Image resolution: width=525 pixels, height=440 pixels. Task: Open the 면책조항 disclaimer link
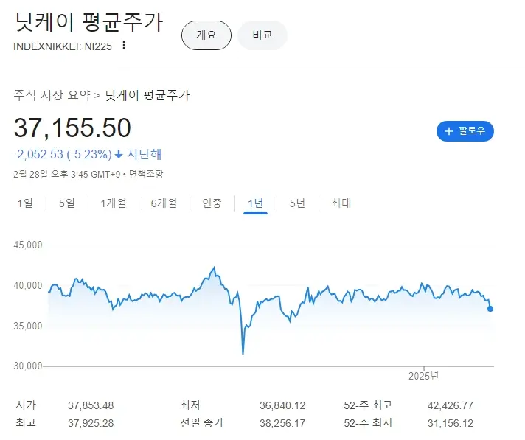pos(146,175)
